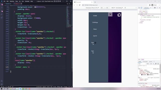Open the device toolbar more options menu
161x90 pixels.
point(136,8)
